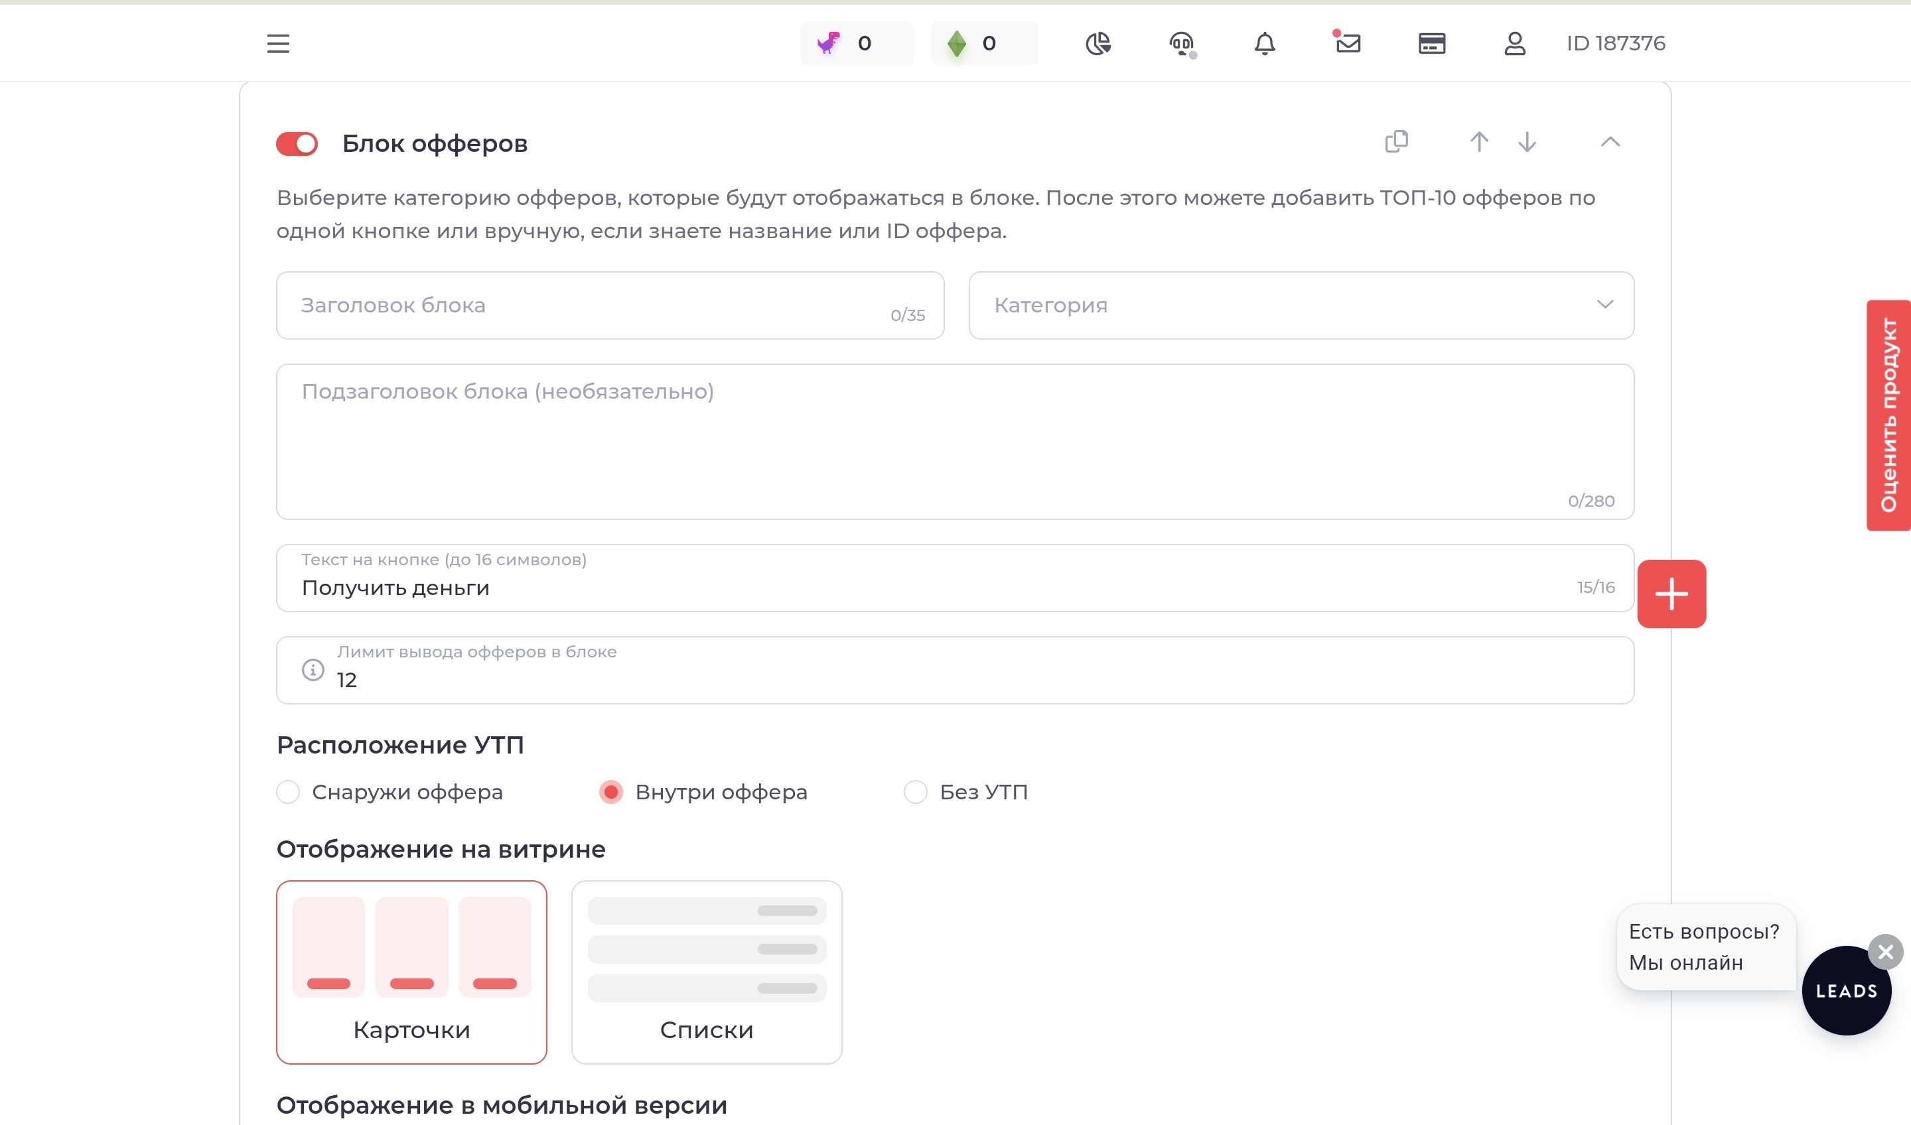Click the user profile icon
The image size is (1911, 1125).
[1514, 44]
